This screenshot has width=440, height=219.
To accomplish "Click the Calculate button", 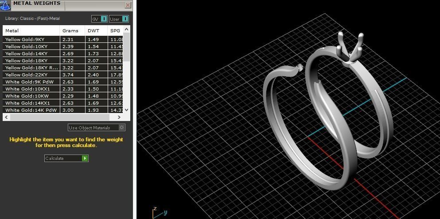I will click(x=66, y=159).
